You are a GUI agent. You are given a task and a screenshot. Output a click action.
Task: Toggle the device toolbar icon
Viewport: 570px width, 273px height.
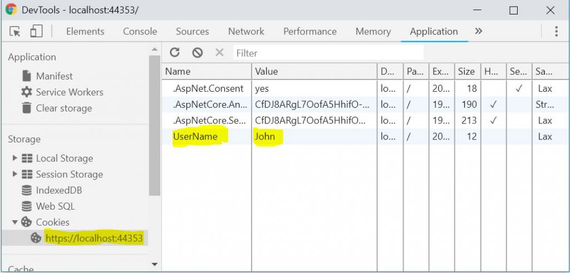(36, 32)
